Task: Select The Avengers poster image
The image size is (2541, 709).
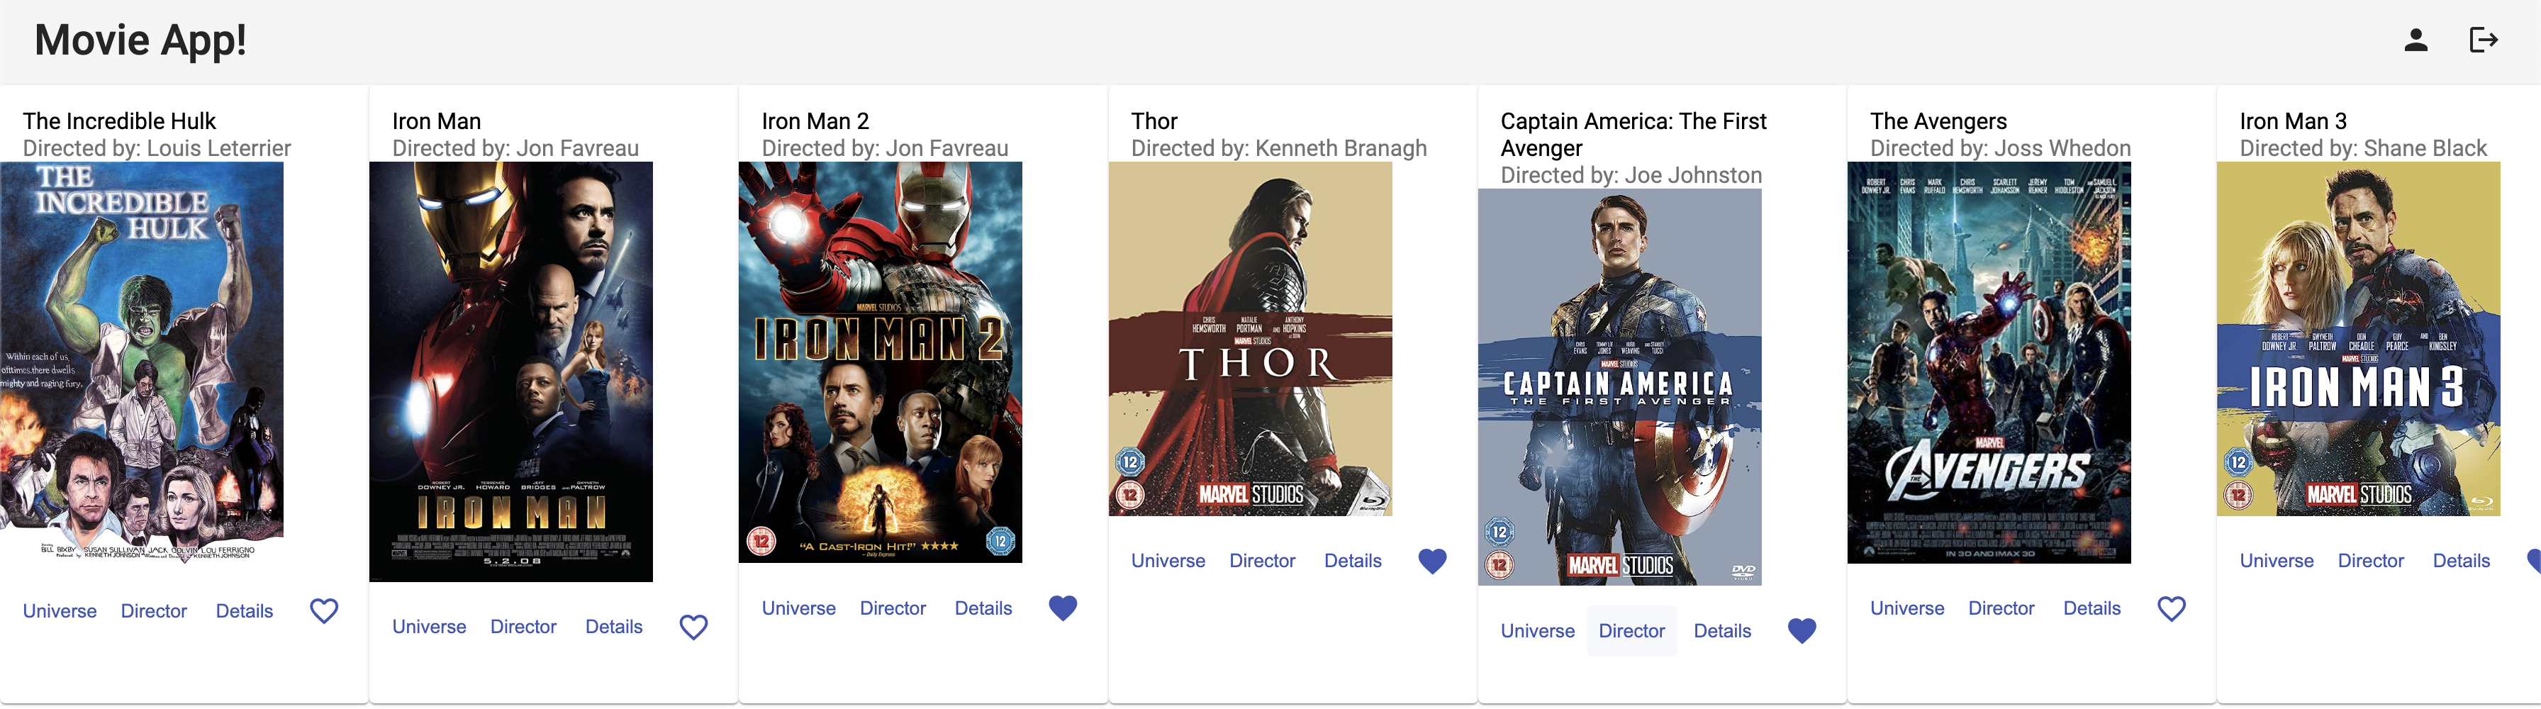Action: pyautogui.click(x=1989, y=363)
